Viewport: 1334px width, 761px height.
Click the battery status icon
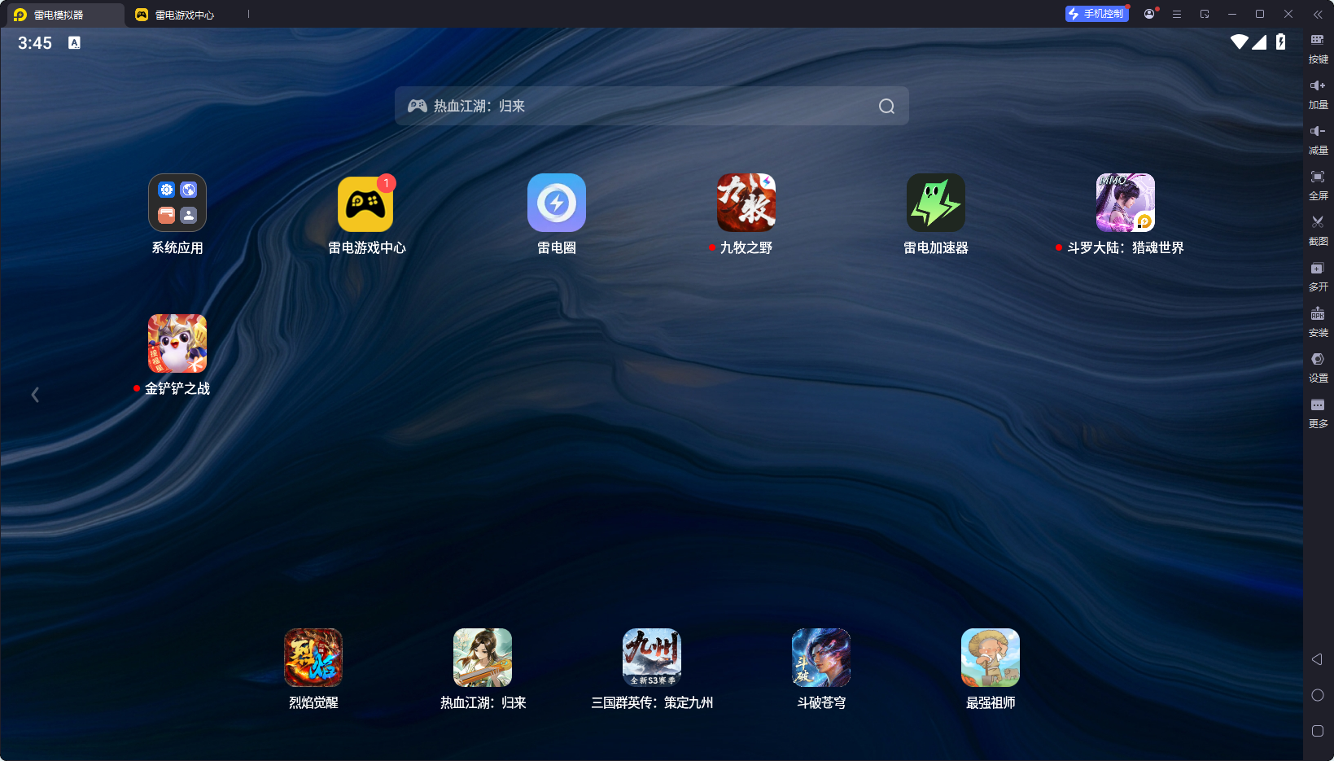[x=1281, y=42]
